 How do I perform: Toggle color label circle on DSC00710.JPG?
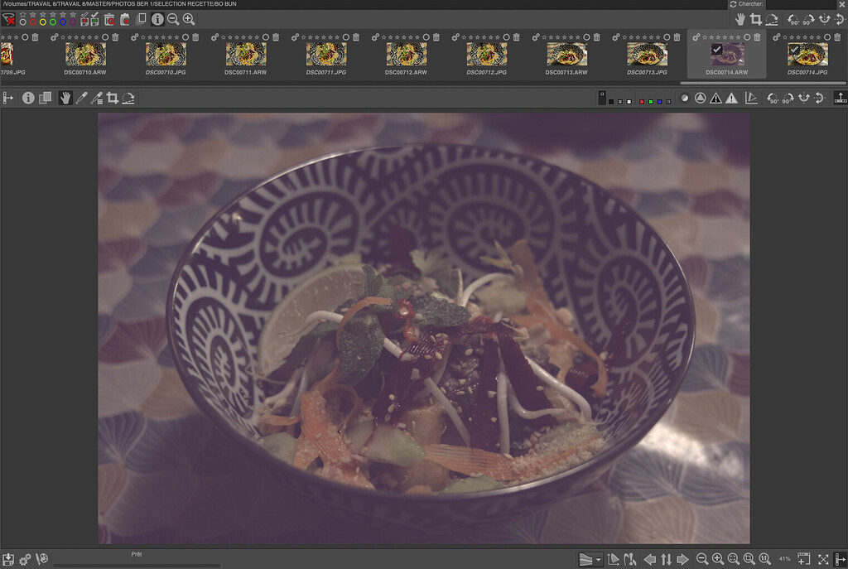click(185, 37)
